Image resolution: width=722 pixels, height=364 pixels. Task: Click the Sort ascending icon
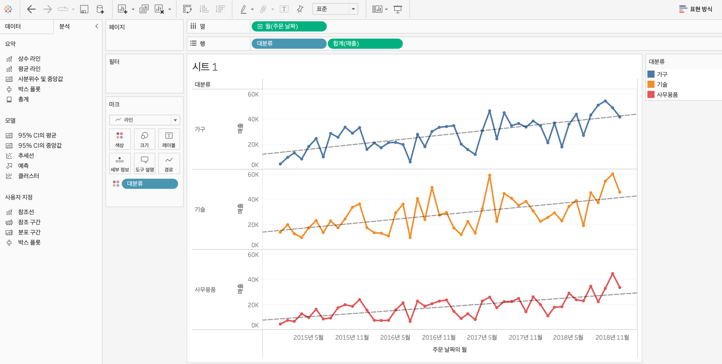click(204, 9)
